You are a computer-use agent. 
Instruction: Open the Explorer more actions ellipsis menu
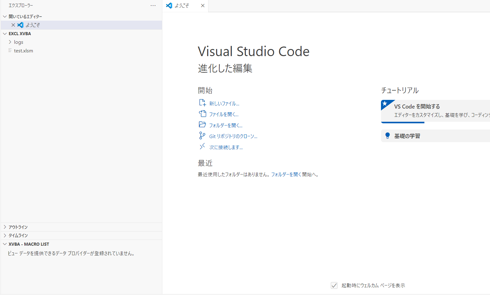coord(153,6)
